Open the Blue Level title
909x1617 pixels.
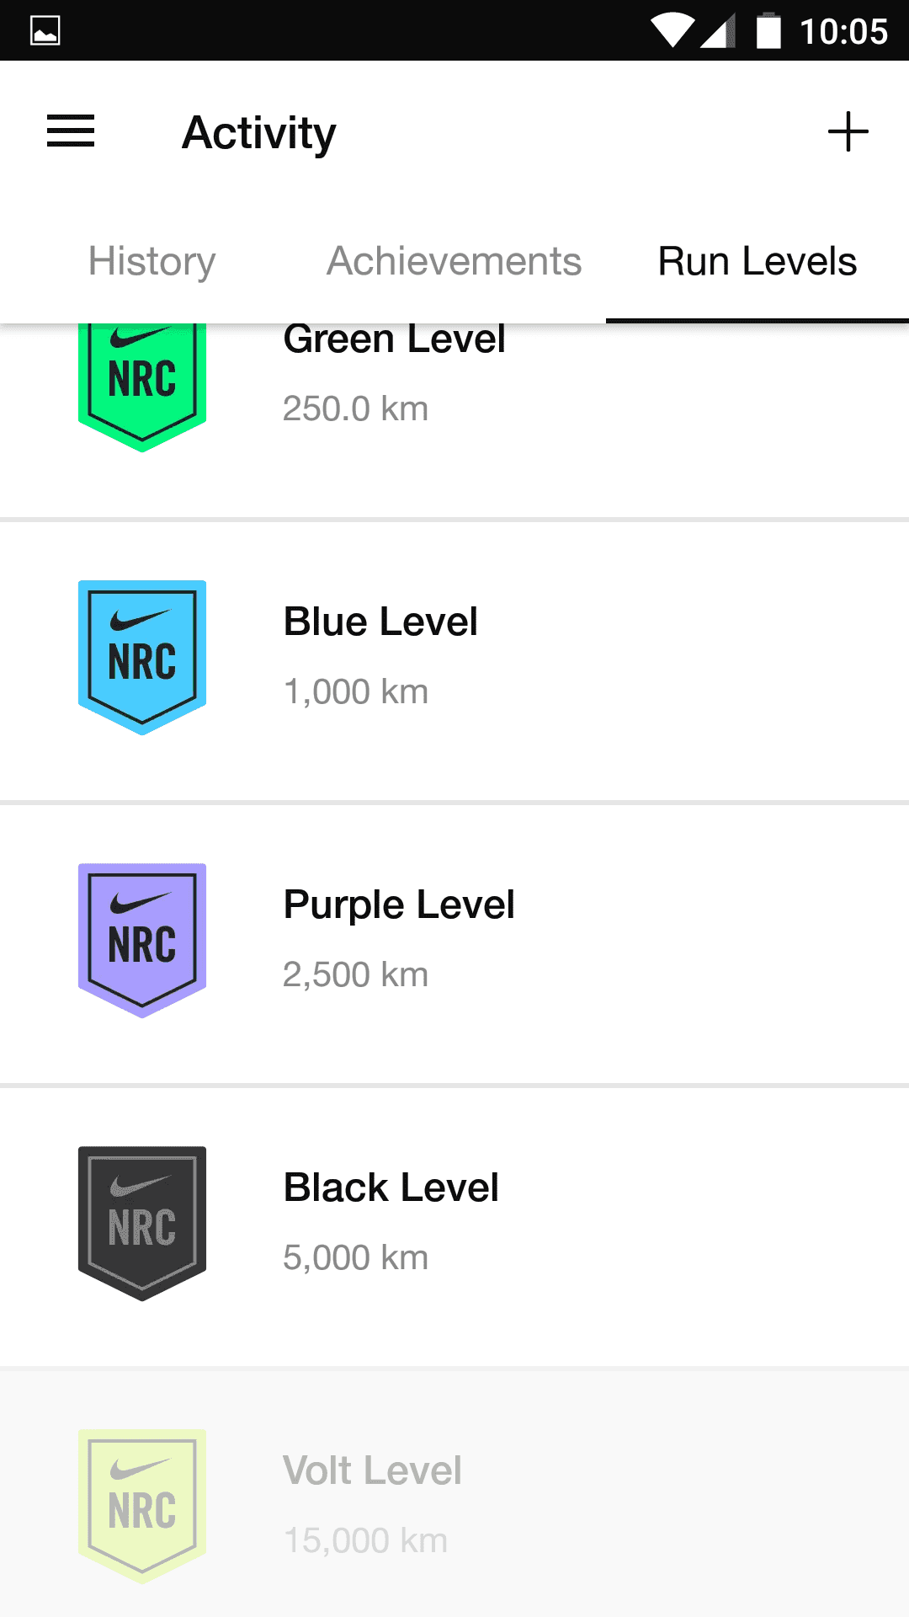380,622
